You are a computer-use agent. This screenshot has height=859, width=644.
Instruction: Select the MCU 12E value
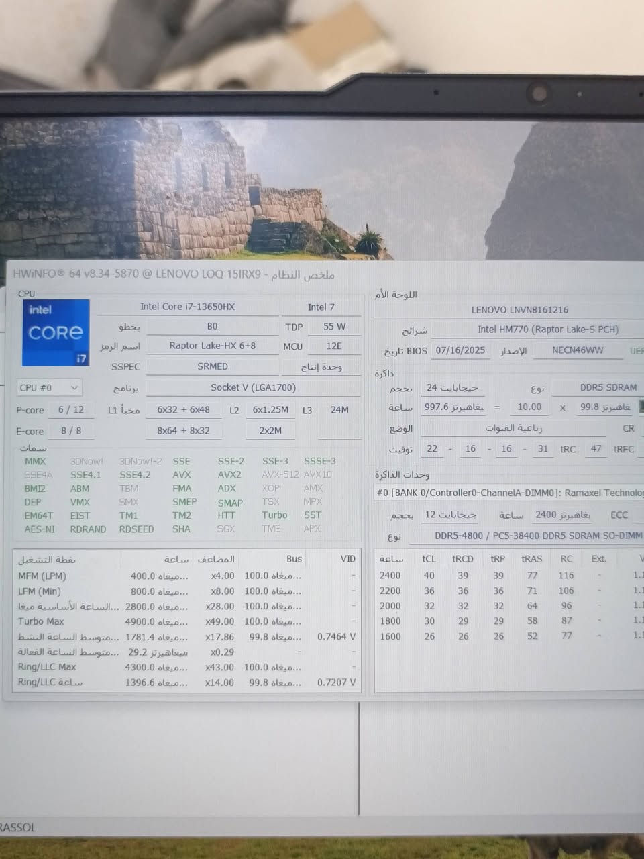pos(334,346)
